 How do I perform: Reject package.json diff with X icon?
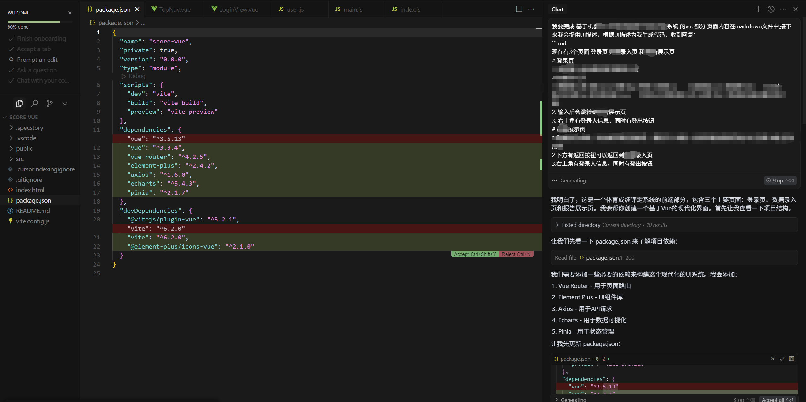coord(772,359)
